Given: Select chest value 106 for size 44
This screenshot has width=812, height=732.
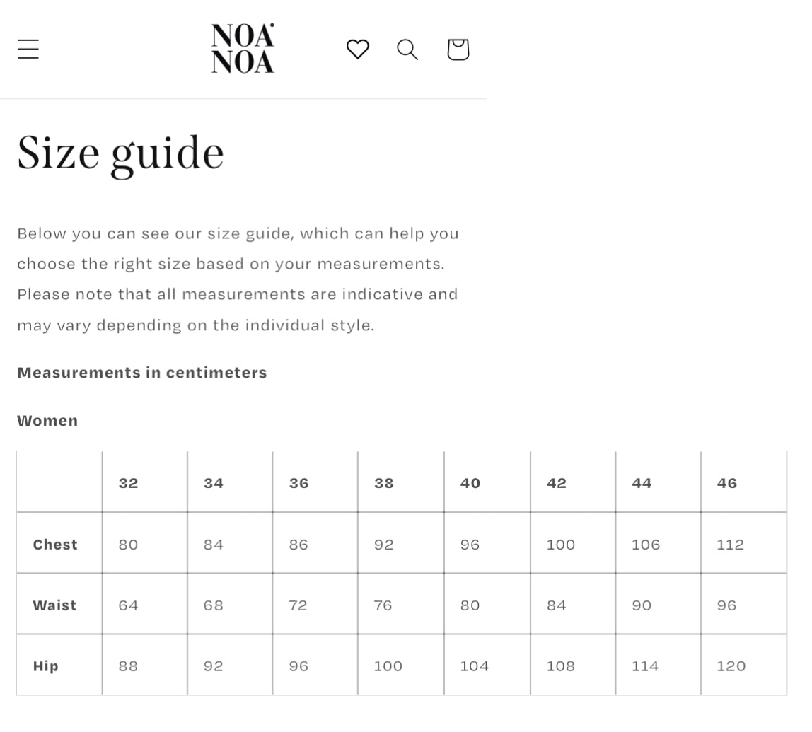Looking at the screenshot, I should pyautogui.click(x=646, y=545).
